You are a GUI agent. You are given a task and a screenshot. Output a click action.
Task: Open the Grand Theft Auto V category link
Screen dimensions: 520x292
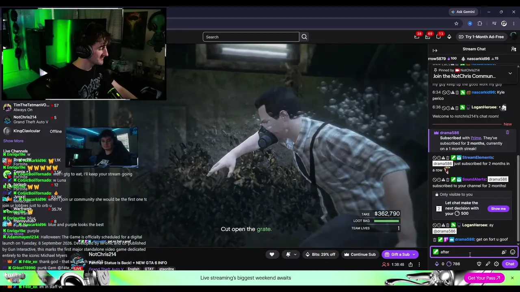point(106,269)
